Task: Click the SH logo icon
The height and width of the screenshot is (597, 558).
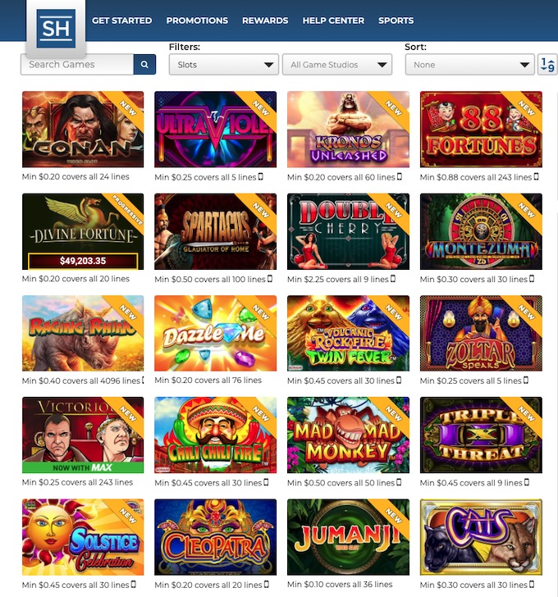Action: coord(56,29)
